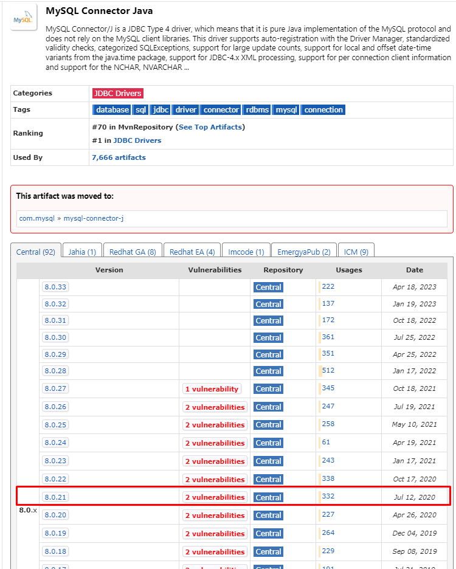Open See Top Artifacts link
456x569 pixels.
(x=210, y=127)
